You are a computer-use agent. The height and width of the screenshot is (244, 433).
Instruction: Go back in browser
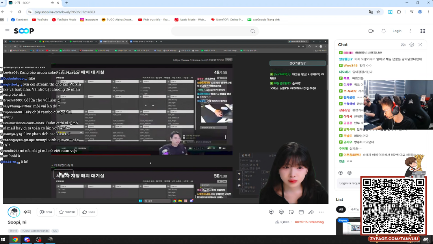pyautogui.click(x=3, y=12)
